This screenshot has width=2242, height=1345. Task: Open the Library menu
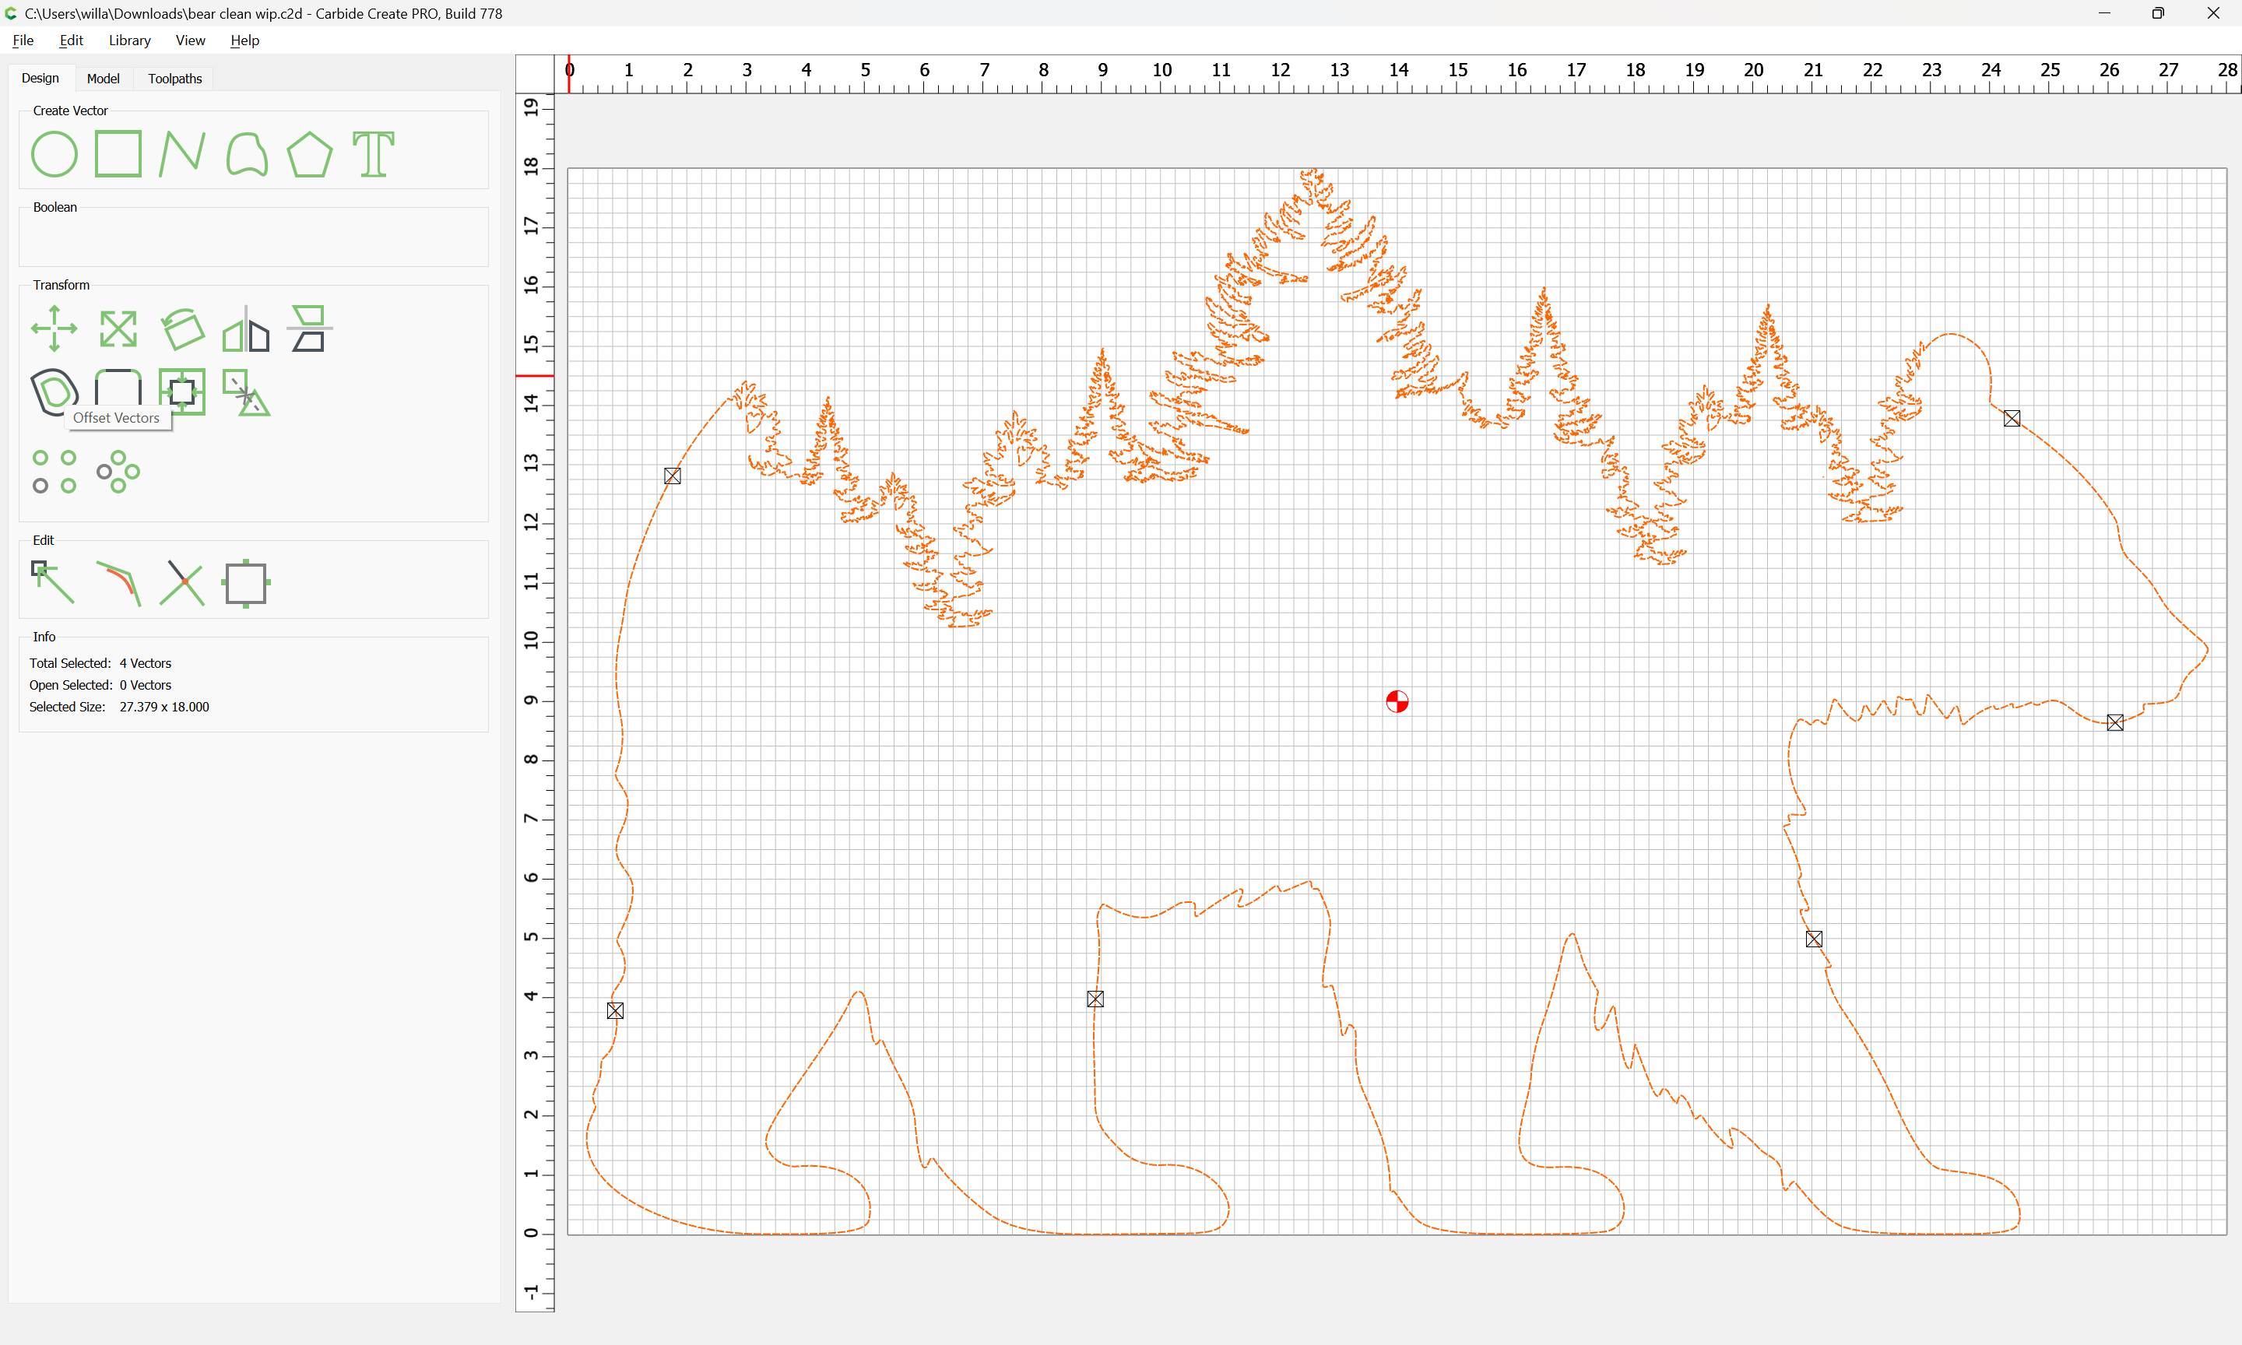click(129, 40)
